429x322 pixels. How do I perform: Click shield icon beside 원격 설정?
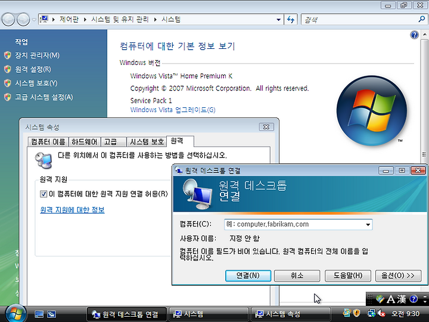8,69
